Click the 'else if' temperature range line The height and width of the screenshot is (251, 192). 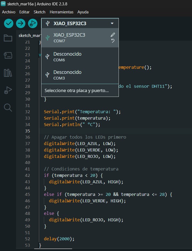click(108, 194)
